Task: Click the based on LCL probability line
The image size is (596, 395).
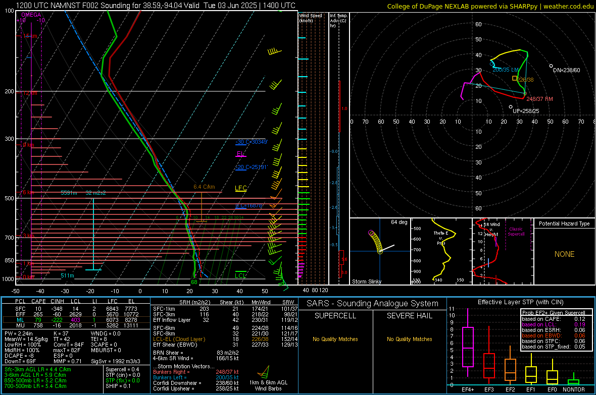Action: coord(554,324)
